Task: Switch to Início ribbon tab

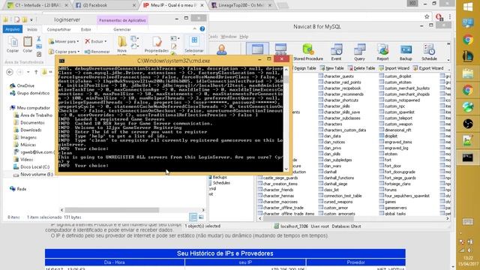Action: [32, 29]
